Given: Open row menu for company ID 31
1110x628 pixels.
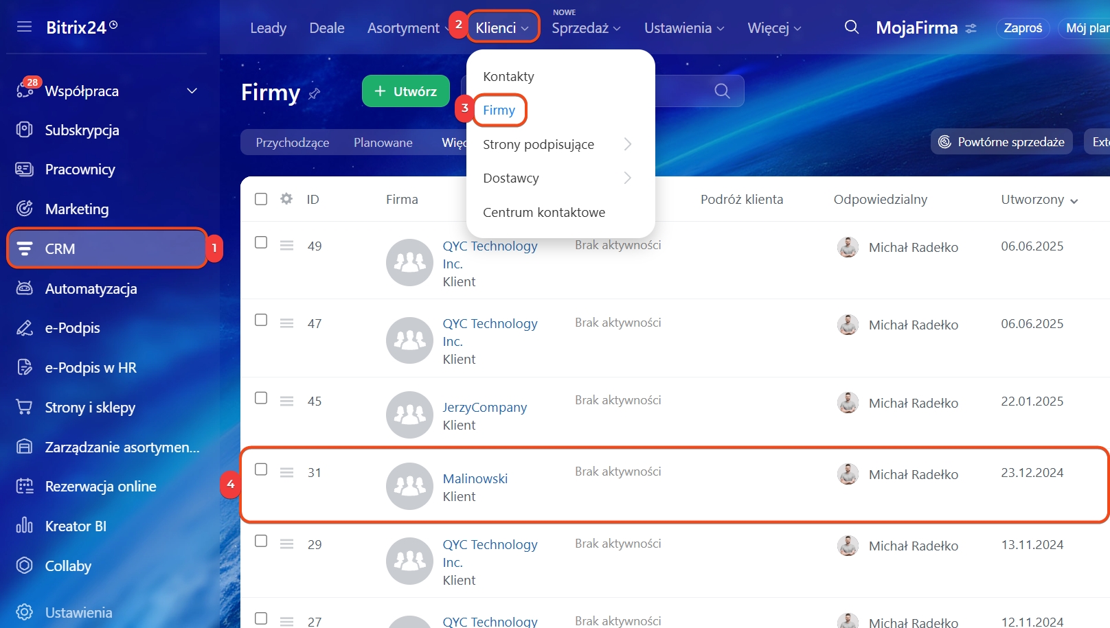Looking at the screenshot, I should point(287,472).
